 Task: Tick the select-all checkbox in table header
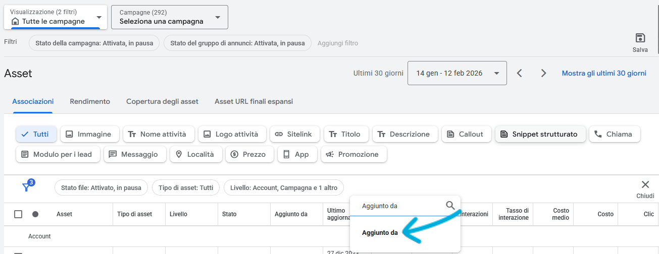coord(18,214)
